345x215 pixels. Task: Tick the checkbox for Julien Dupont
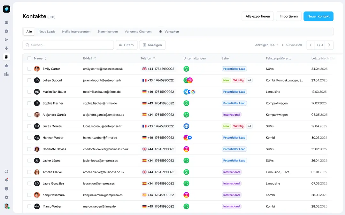tap(29, 80)
